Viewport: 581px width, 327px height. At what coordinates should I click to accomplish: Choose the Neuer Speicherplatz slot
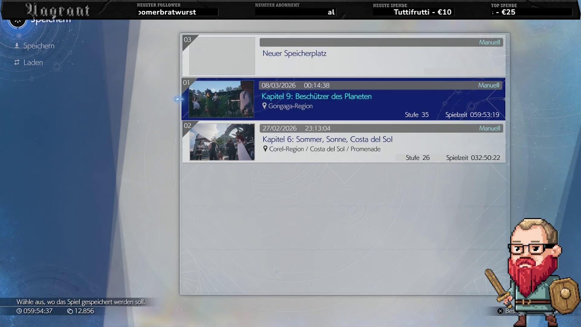[x=344, y=56]
